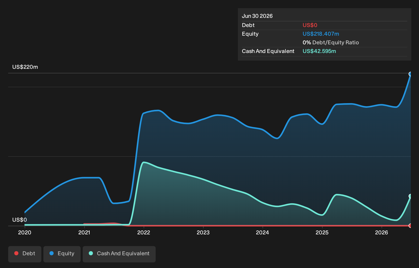This screenshot has height=268, width=419.
Task: Click the Debt row label in tooltip
Action: (x=248, y=25)
